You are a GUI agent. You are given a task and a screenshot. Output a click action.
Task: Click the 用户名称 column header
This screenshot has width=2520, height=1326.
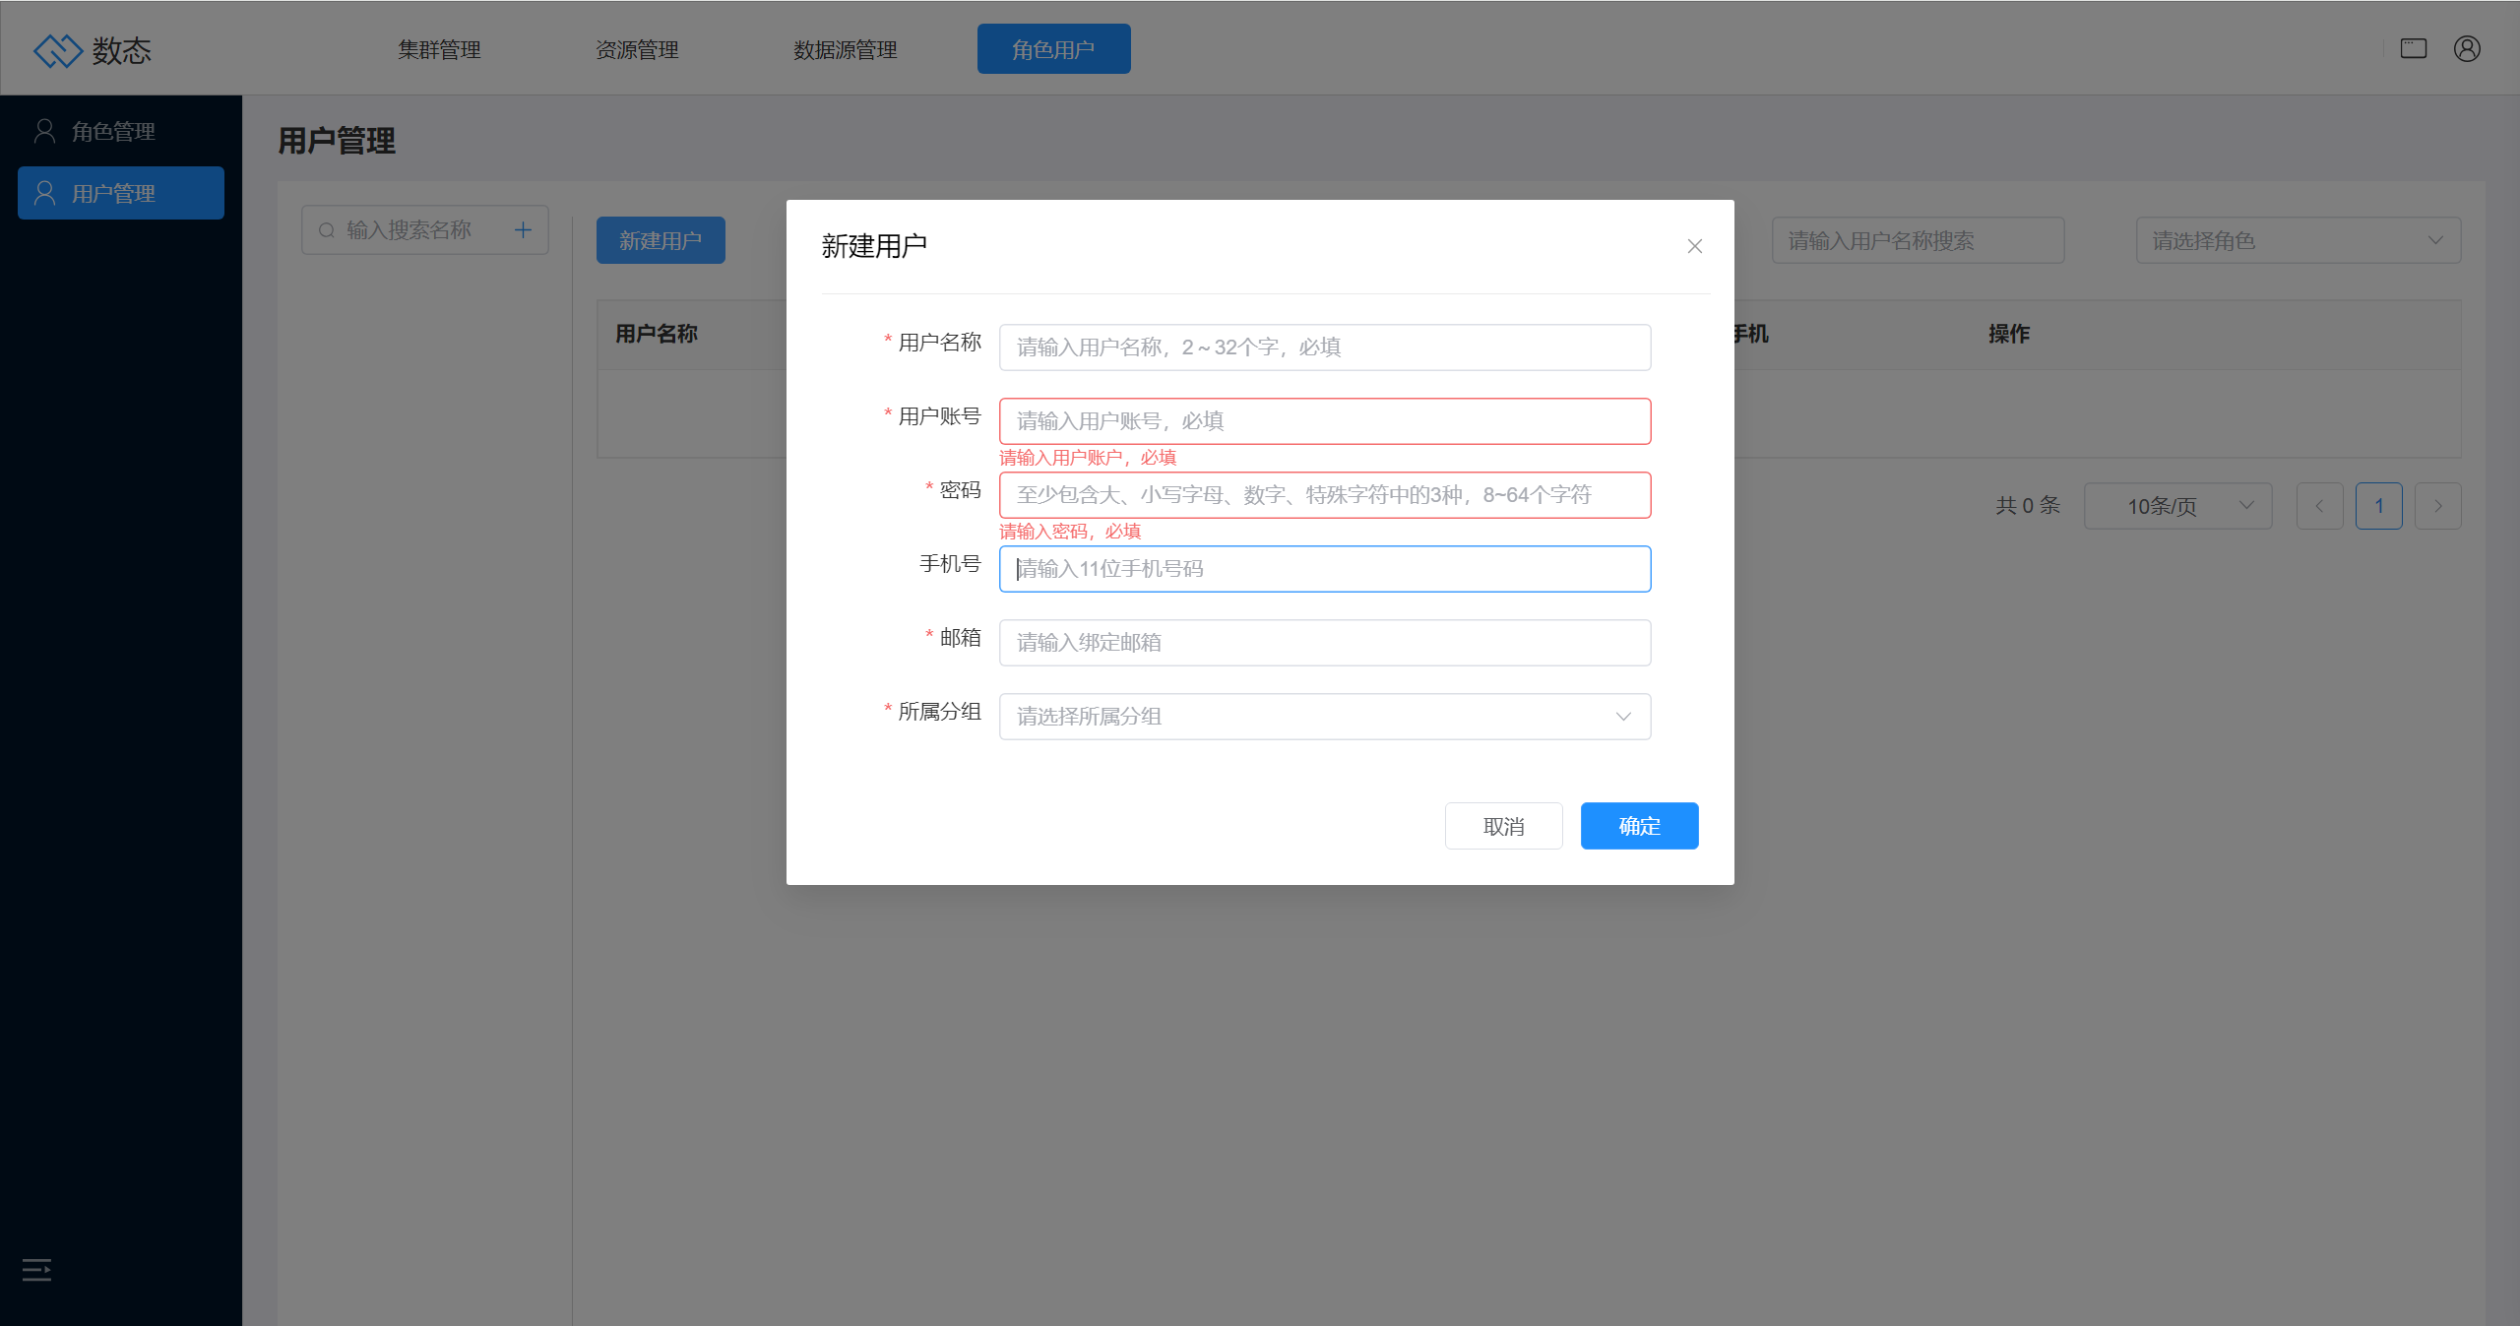[x=657, y=334]
